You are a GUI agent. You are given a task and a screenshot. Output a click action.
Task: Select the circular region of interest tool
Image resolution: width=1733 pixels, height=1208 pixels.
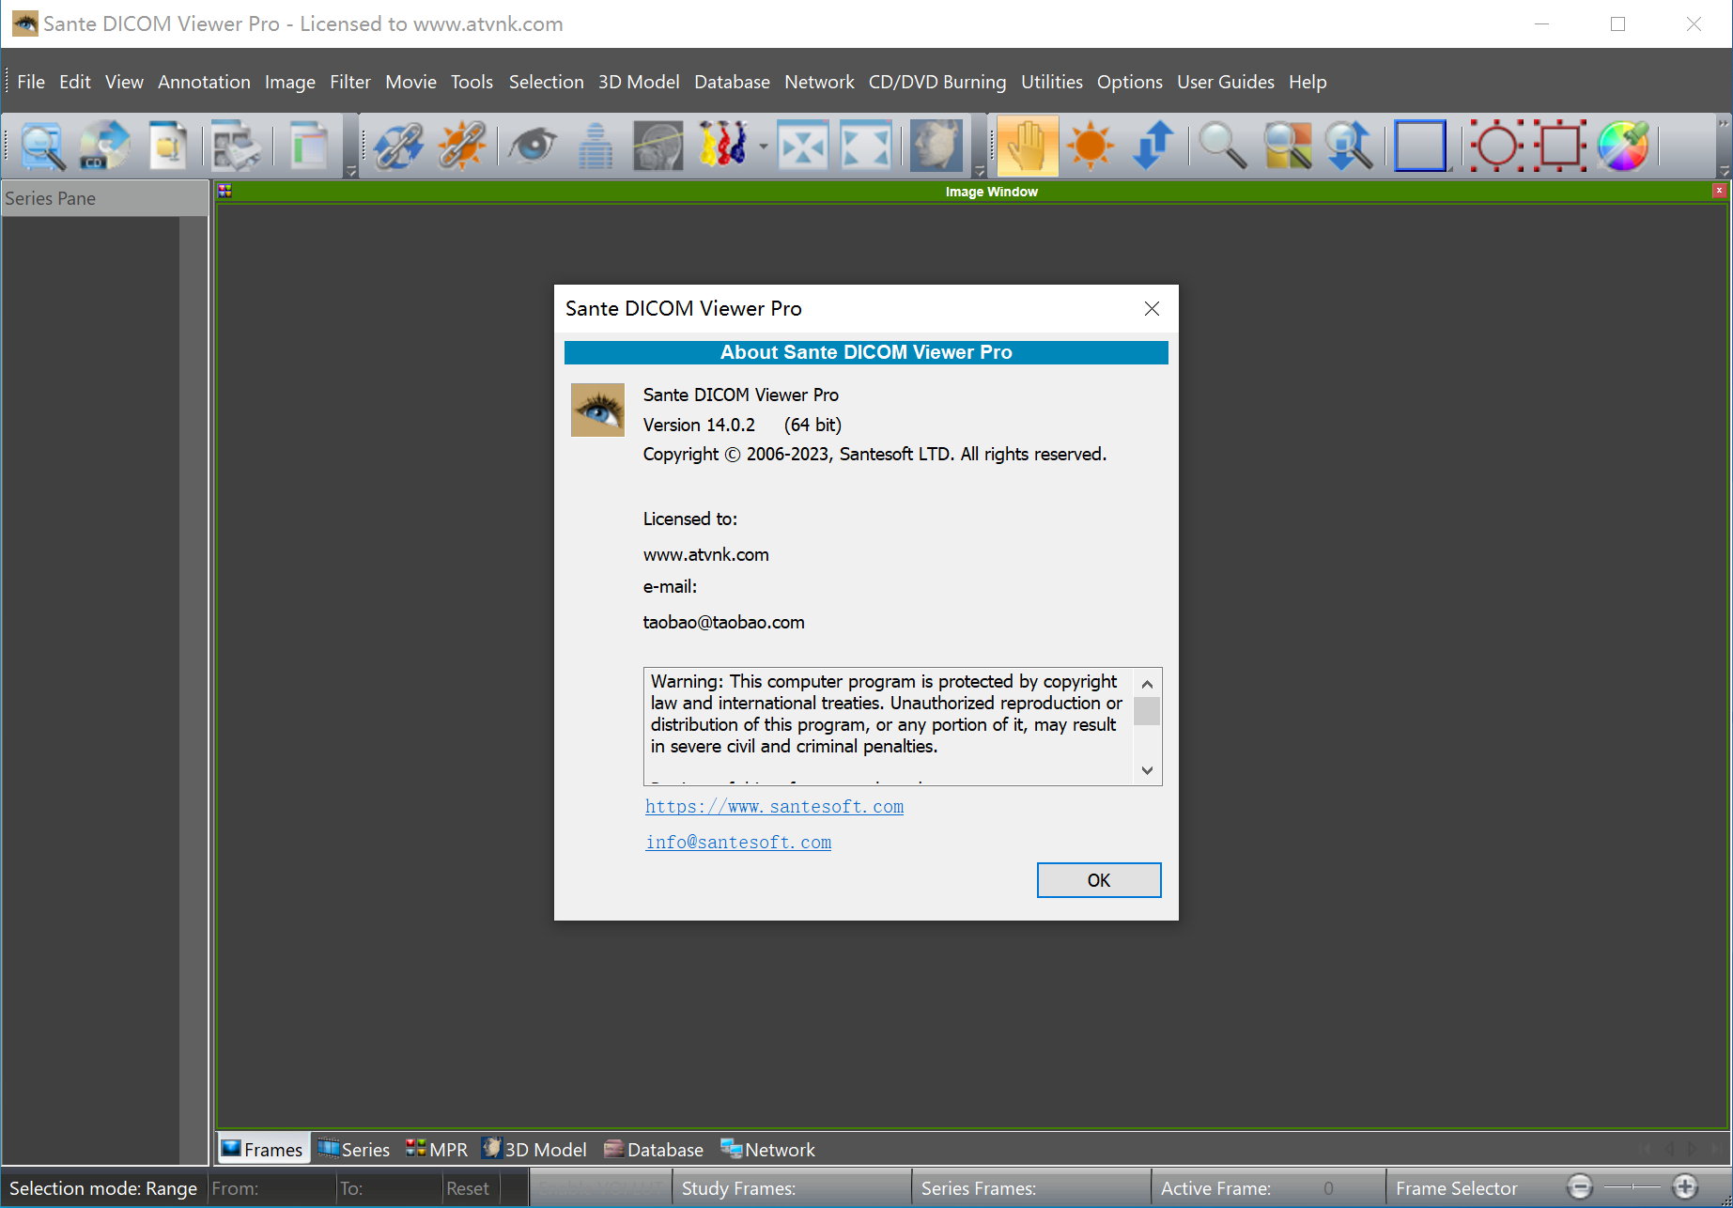[1497, 146]
